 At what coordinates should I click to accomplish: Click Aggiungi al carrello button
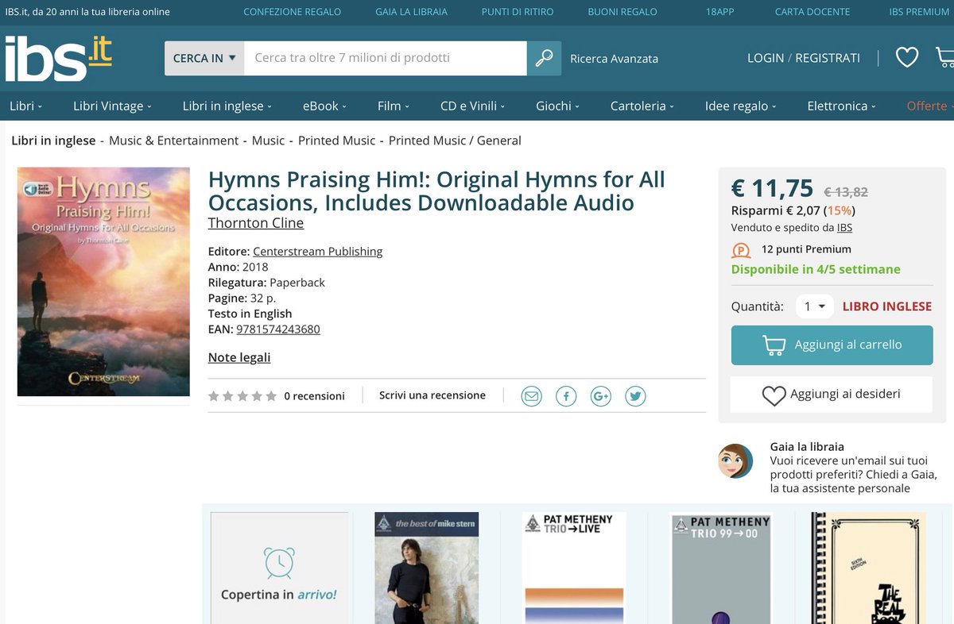click(x=832, y=345)
